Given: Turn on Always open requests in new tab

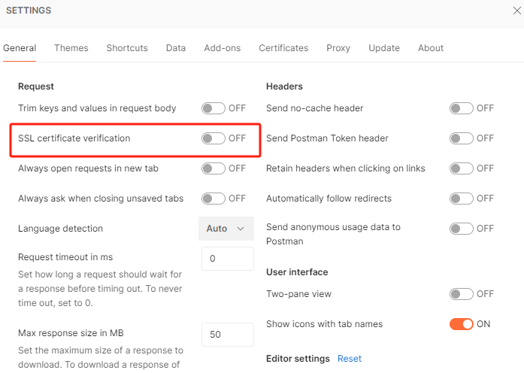Looking at the screenshot, I should click(214, 168).
